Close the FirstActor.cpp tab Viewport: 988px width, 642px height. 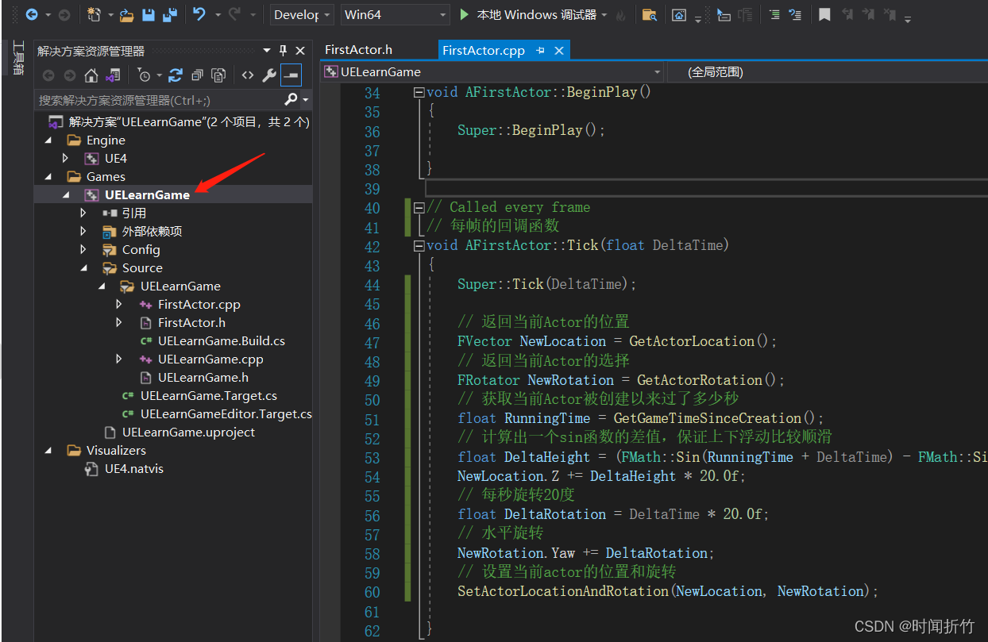click(x=559, y=50)
